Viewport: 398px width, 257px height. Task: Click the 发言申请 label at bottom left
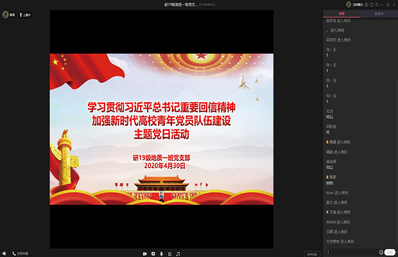click(21, 254)
